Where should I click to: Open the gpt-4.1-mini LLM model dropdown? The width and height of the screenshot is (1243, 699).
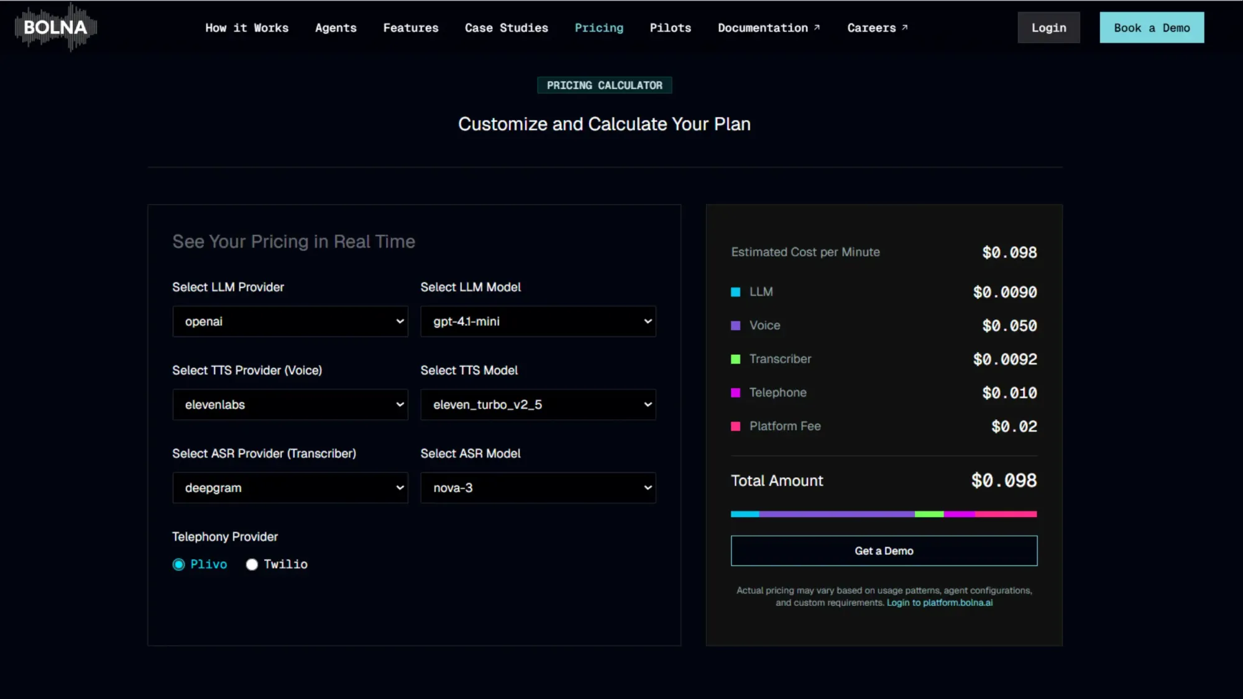538,321
